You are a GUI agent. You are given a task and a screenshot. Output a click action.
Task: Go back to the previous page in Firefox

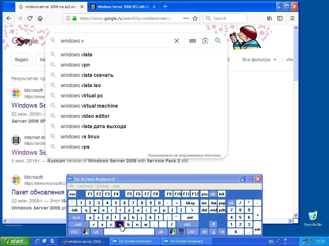point(9,18)
